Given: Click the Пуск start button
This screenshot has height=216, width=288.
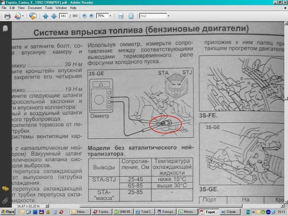Looking at the screenshot, I should tap(8, 212).
